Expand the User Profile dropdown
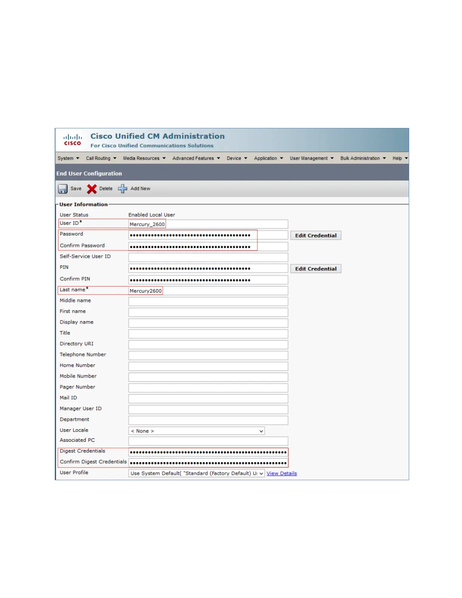The height and width of the screenshot is (598, 462). pos(197,473)
